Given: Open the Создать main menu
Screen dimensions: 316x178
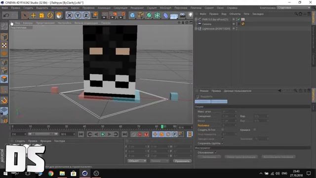Looking at the screenshot, I should coord(28,8).
